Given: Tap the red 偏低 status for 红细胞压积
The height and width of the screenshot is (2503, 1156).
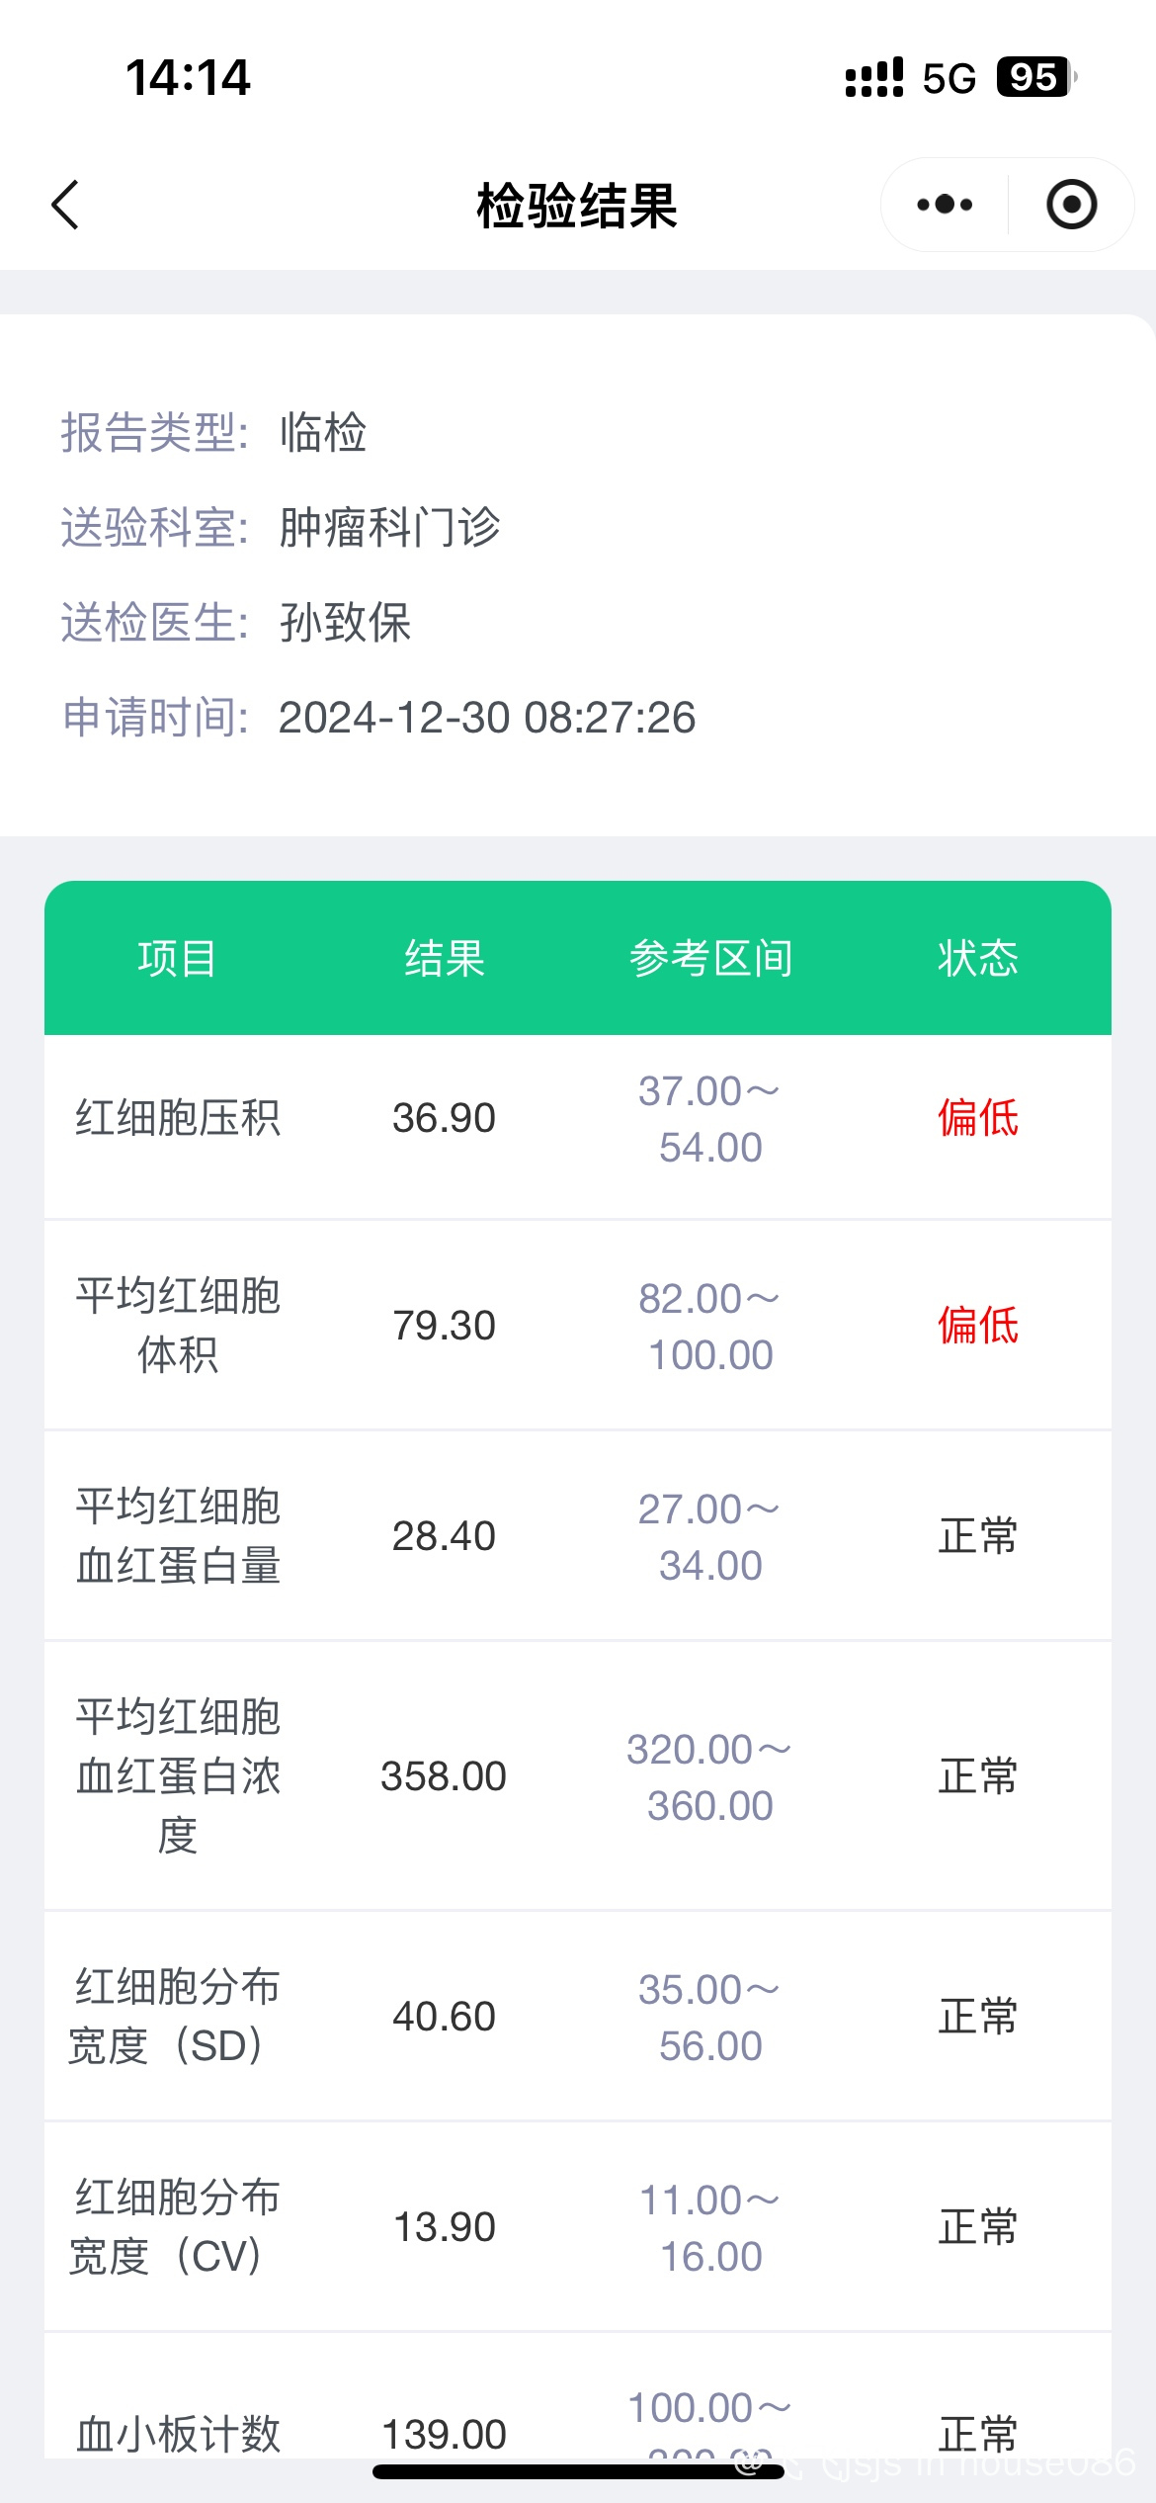Looking at the screenshot, I should point(977,1118).
